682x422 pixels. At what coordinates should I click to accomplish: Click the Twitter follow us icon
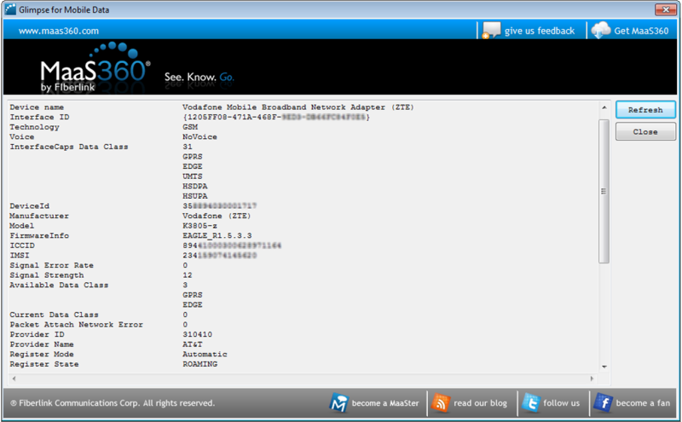click(x=530, y=403)
